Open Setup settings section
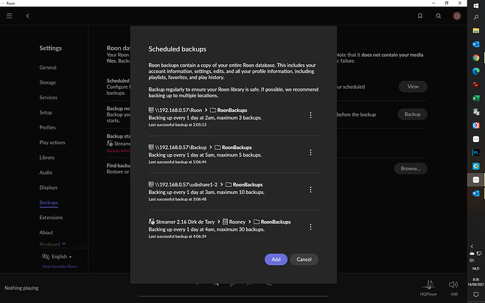Viewport: 485px width, 303px height. click(46, 112)
